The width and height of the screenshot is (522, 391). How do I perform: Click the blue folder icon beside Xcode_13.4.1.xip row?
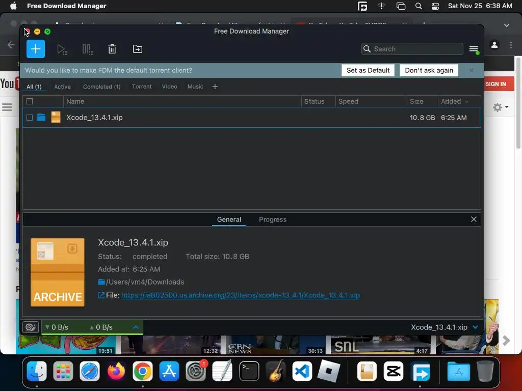click(x=41, y=118)
